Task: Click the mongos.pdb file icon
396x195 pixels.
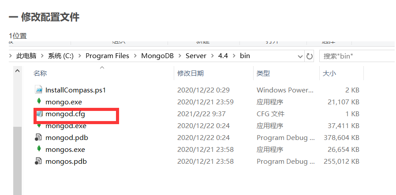Action: [x=38, y=161]
